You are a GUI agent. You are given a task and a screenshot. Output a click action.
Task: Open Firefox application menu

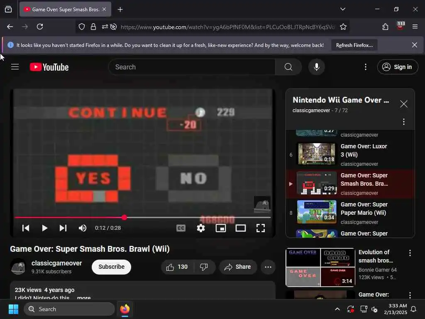[x=415, y=27]
